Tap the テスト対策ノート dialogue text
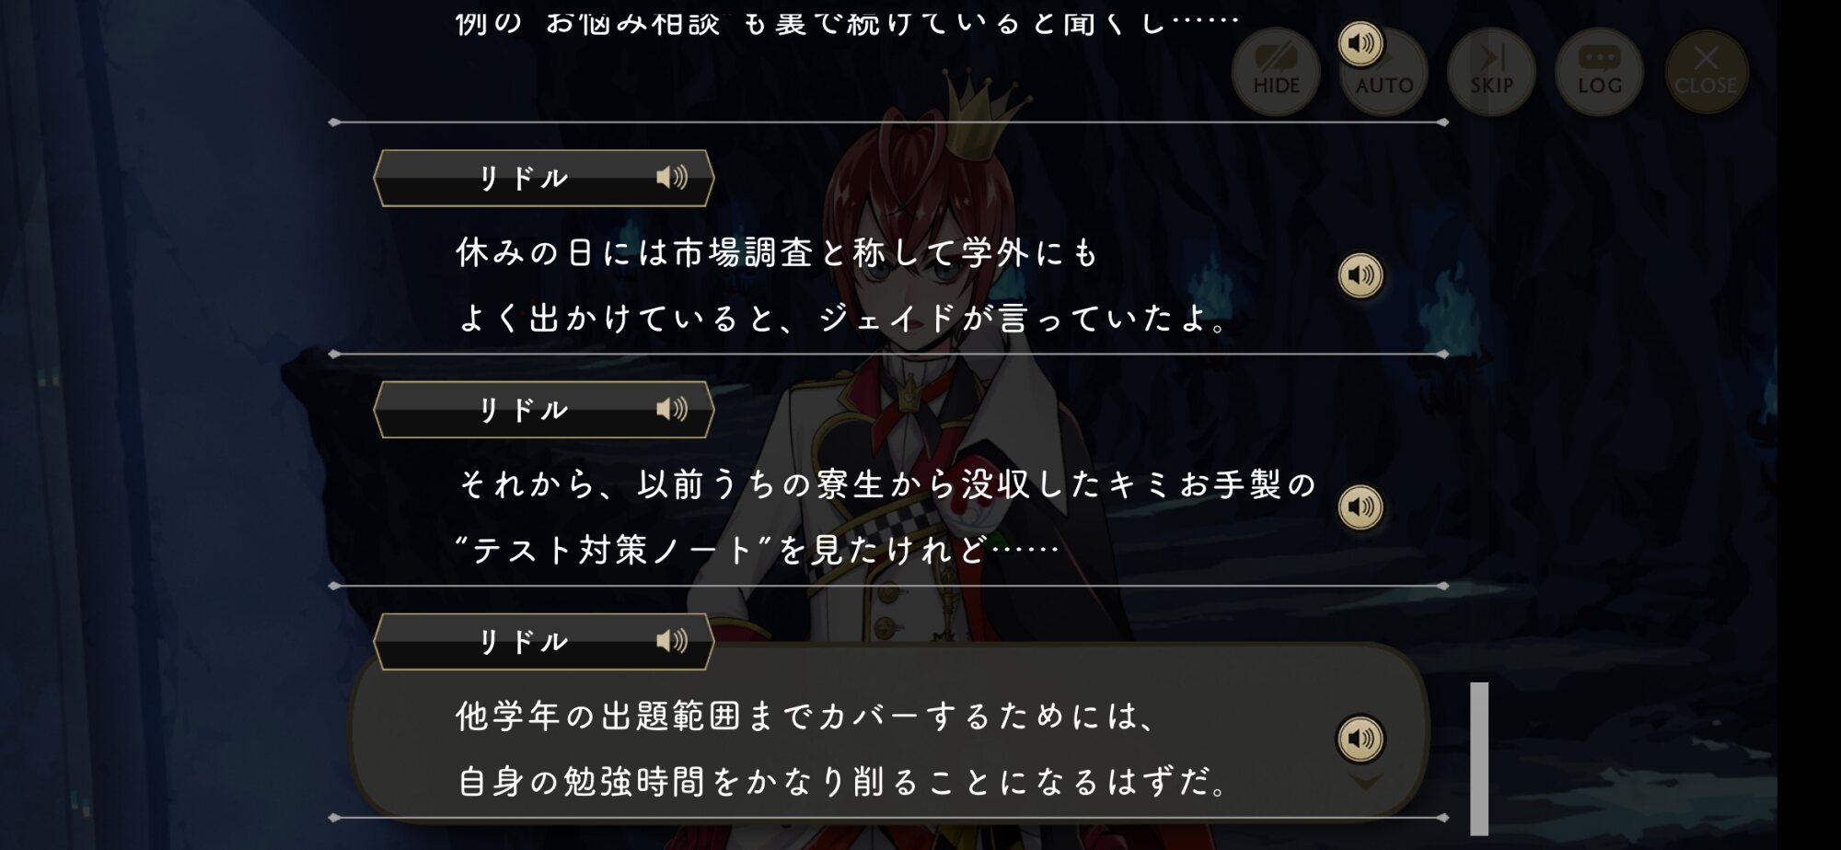 pos(758,550)
